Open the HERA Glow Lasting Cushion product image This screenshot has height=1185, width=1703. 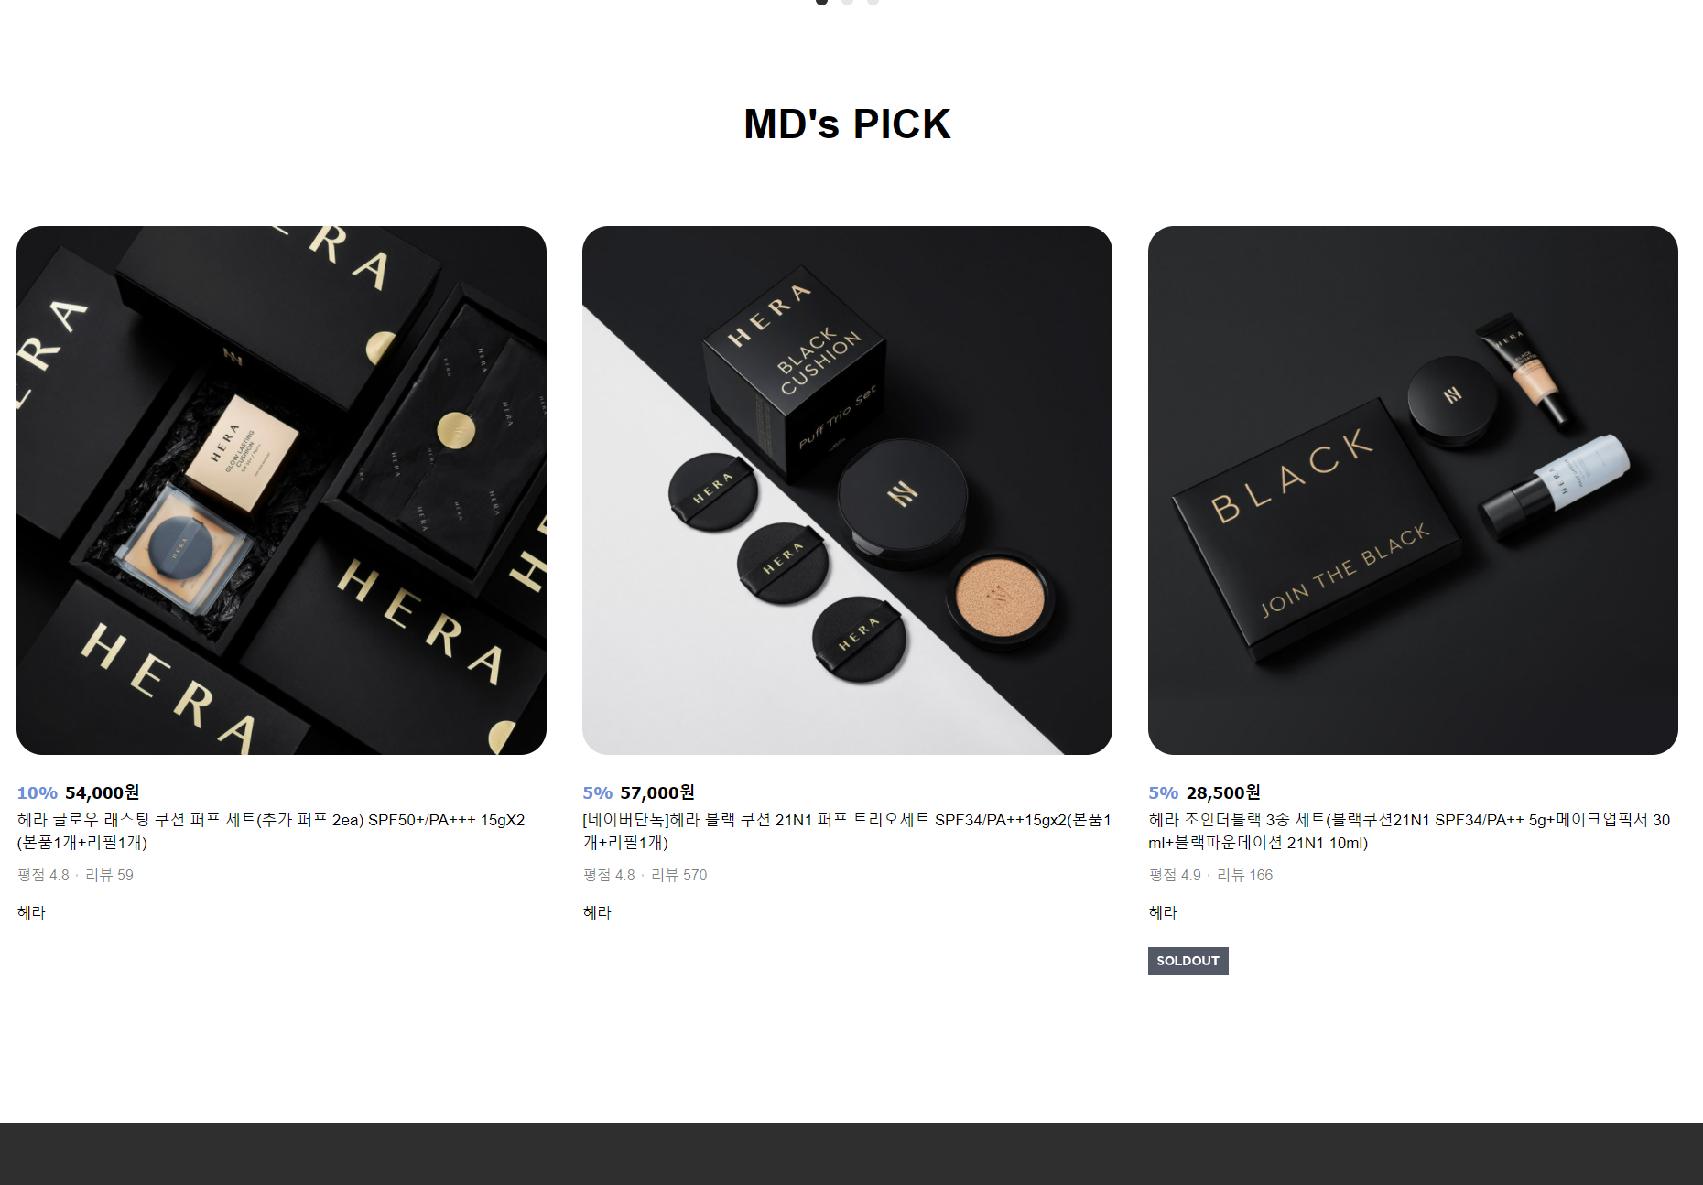pyautogui.click(x=281, y=490)
